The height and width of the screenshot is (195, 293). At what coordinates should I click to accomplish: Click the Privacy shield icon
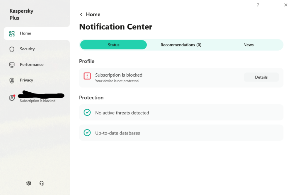point(12,80)
